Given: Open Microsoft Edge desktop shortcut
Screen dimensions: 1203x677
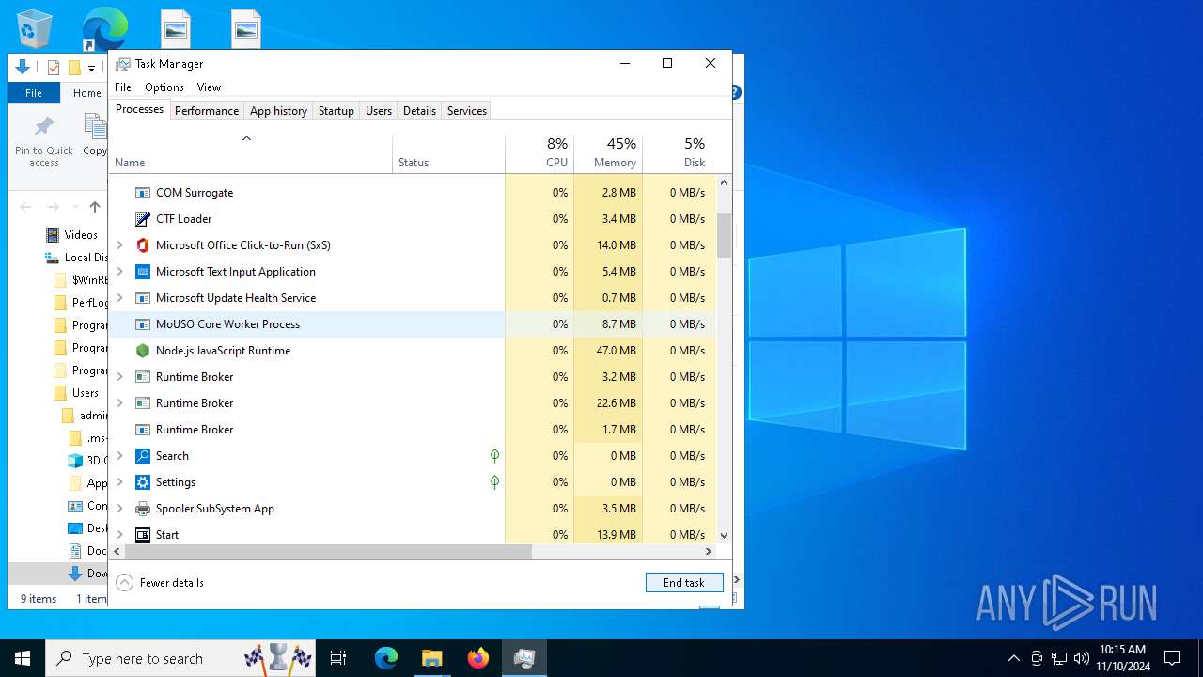Looking at the screenshot, I should 103,28.
